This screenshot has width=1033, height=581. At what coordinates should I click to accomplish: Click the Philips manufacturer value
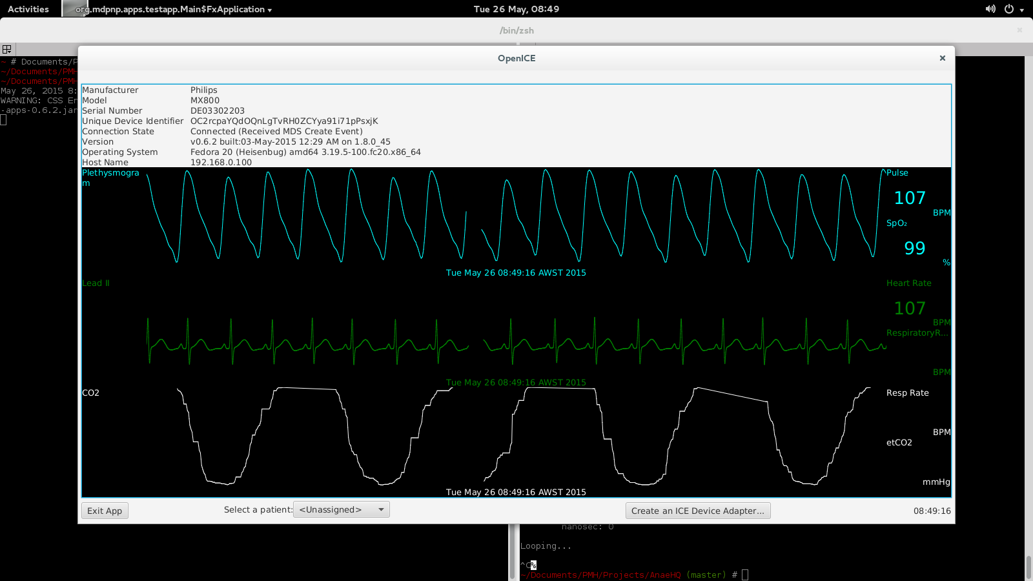pos(204,90)
